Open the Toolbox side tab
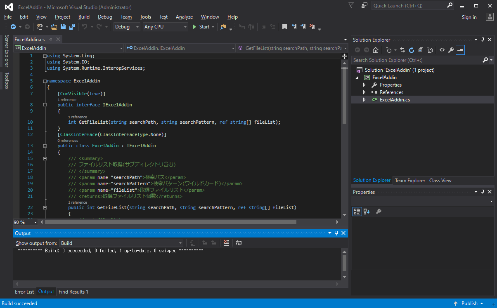Screen dimensions: 497x308 (x=6, y=80)
